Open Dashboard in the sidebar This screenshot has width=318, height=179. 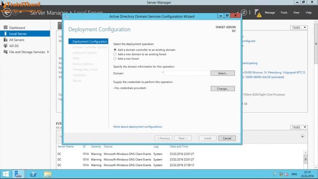pos(17,28)
